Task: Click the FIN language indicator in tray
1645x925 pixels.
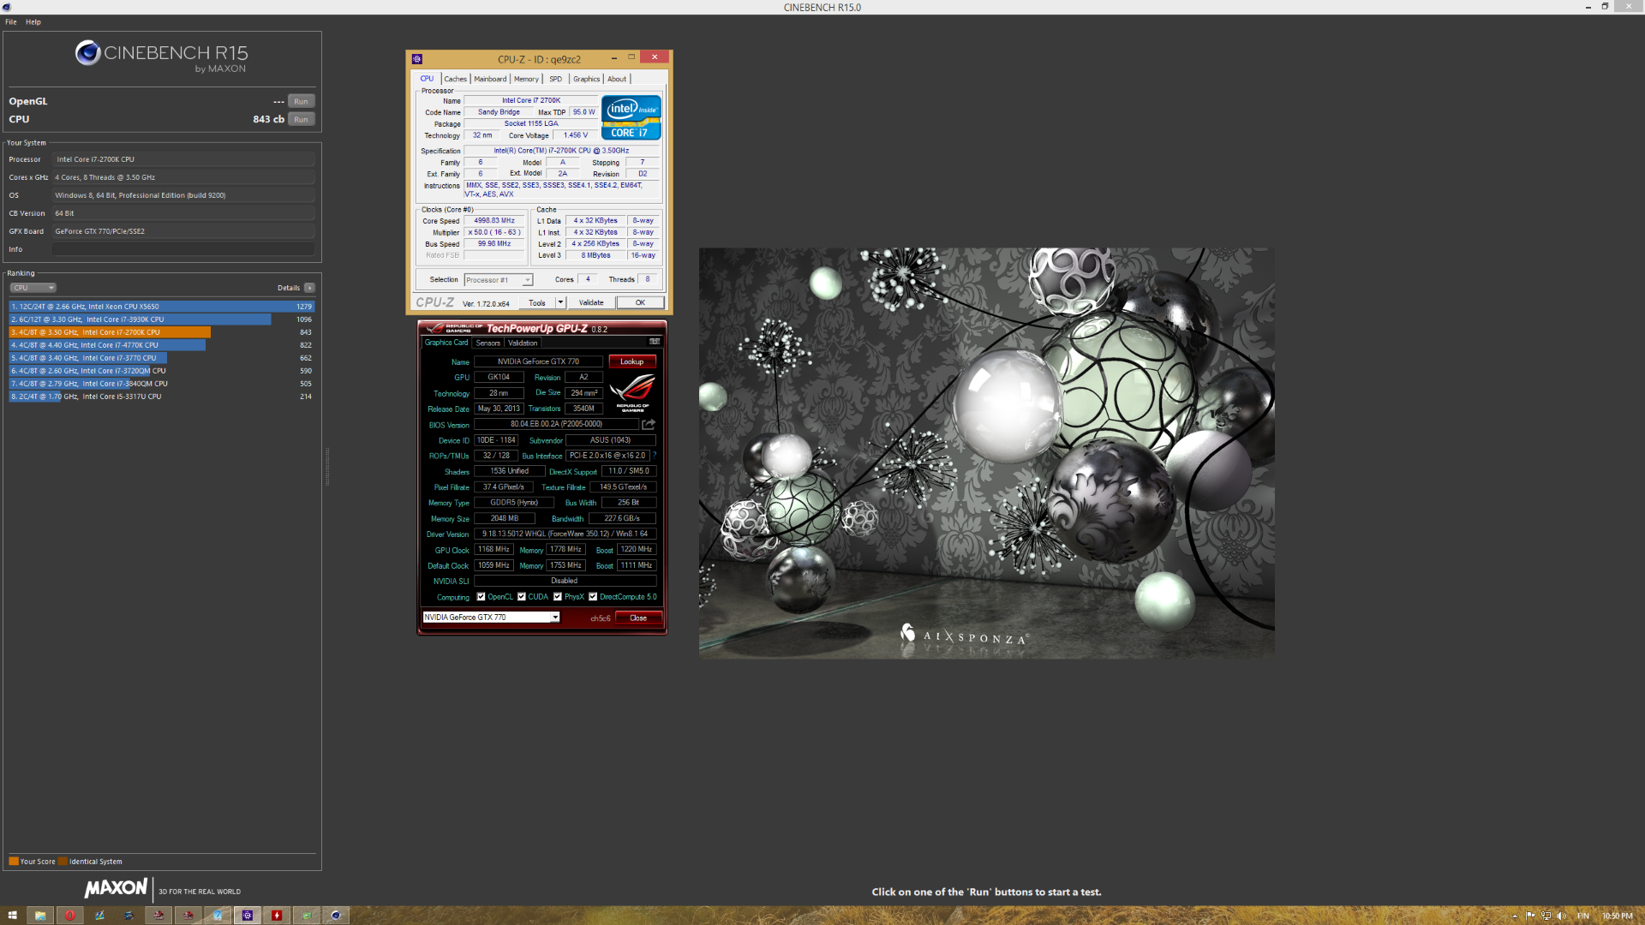Action: coord(1582,916)
